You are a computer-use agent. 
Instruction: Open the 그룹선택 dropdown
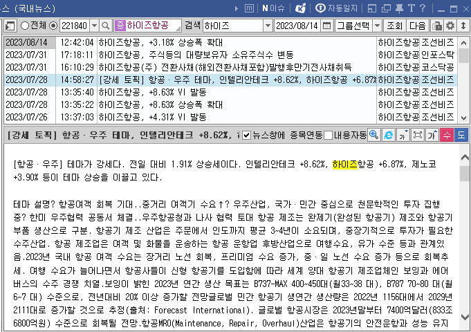[x=358, y=26]
